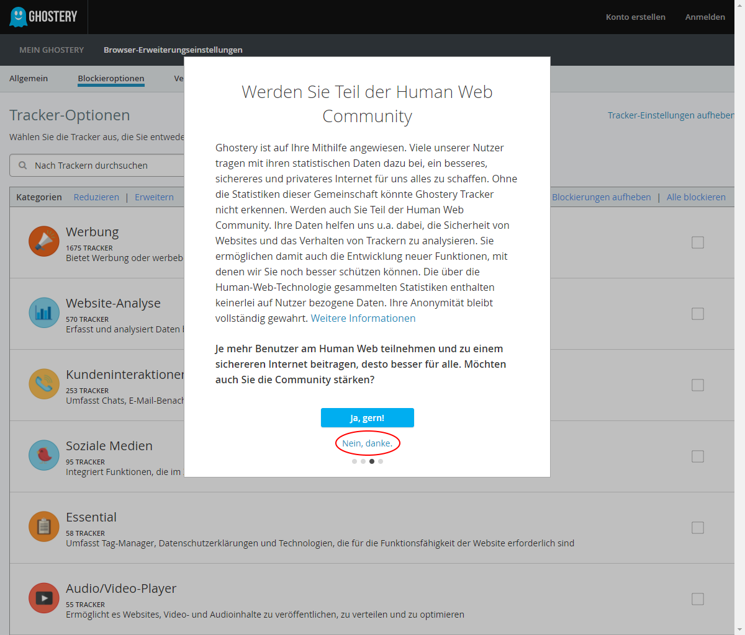Click the '55 TRACKER' count label
This screenshot has width=745, height=635.
point(86,605)
